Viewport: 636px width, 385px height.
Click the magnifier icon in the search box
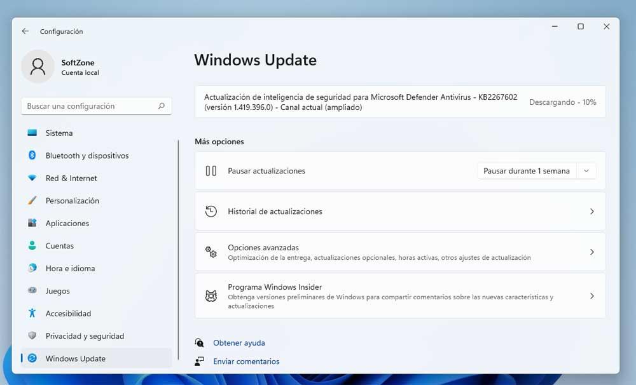pos(162,105)
